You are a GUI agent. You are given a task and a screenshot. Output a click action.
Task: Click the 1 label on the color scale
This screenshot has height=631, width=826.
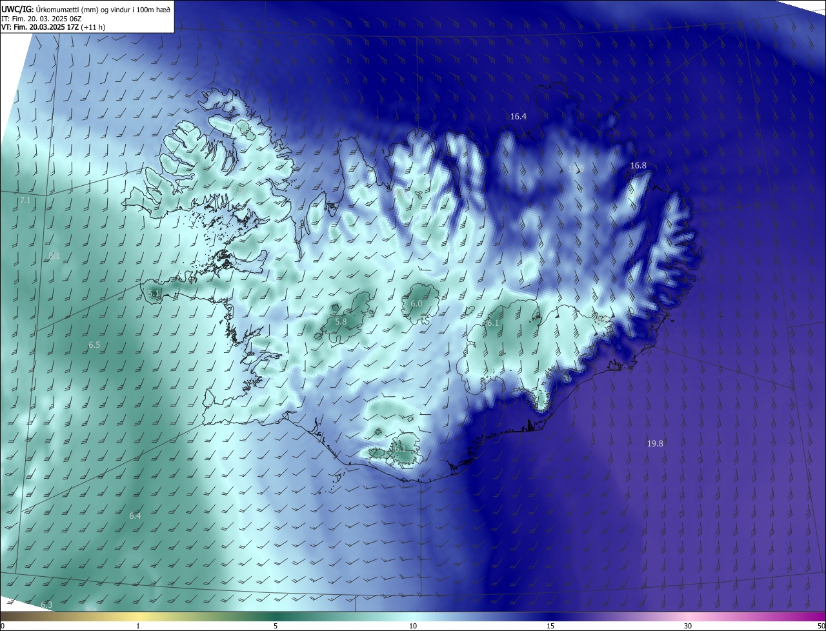pyautogui.click(x=139, y=626)
